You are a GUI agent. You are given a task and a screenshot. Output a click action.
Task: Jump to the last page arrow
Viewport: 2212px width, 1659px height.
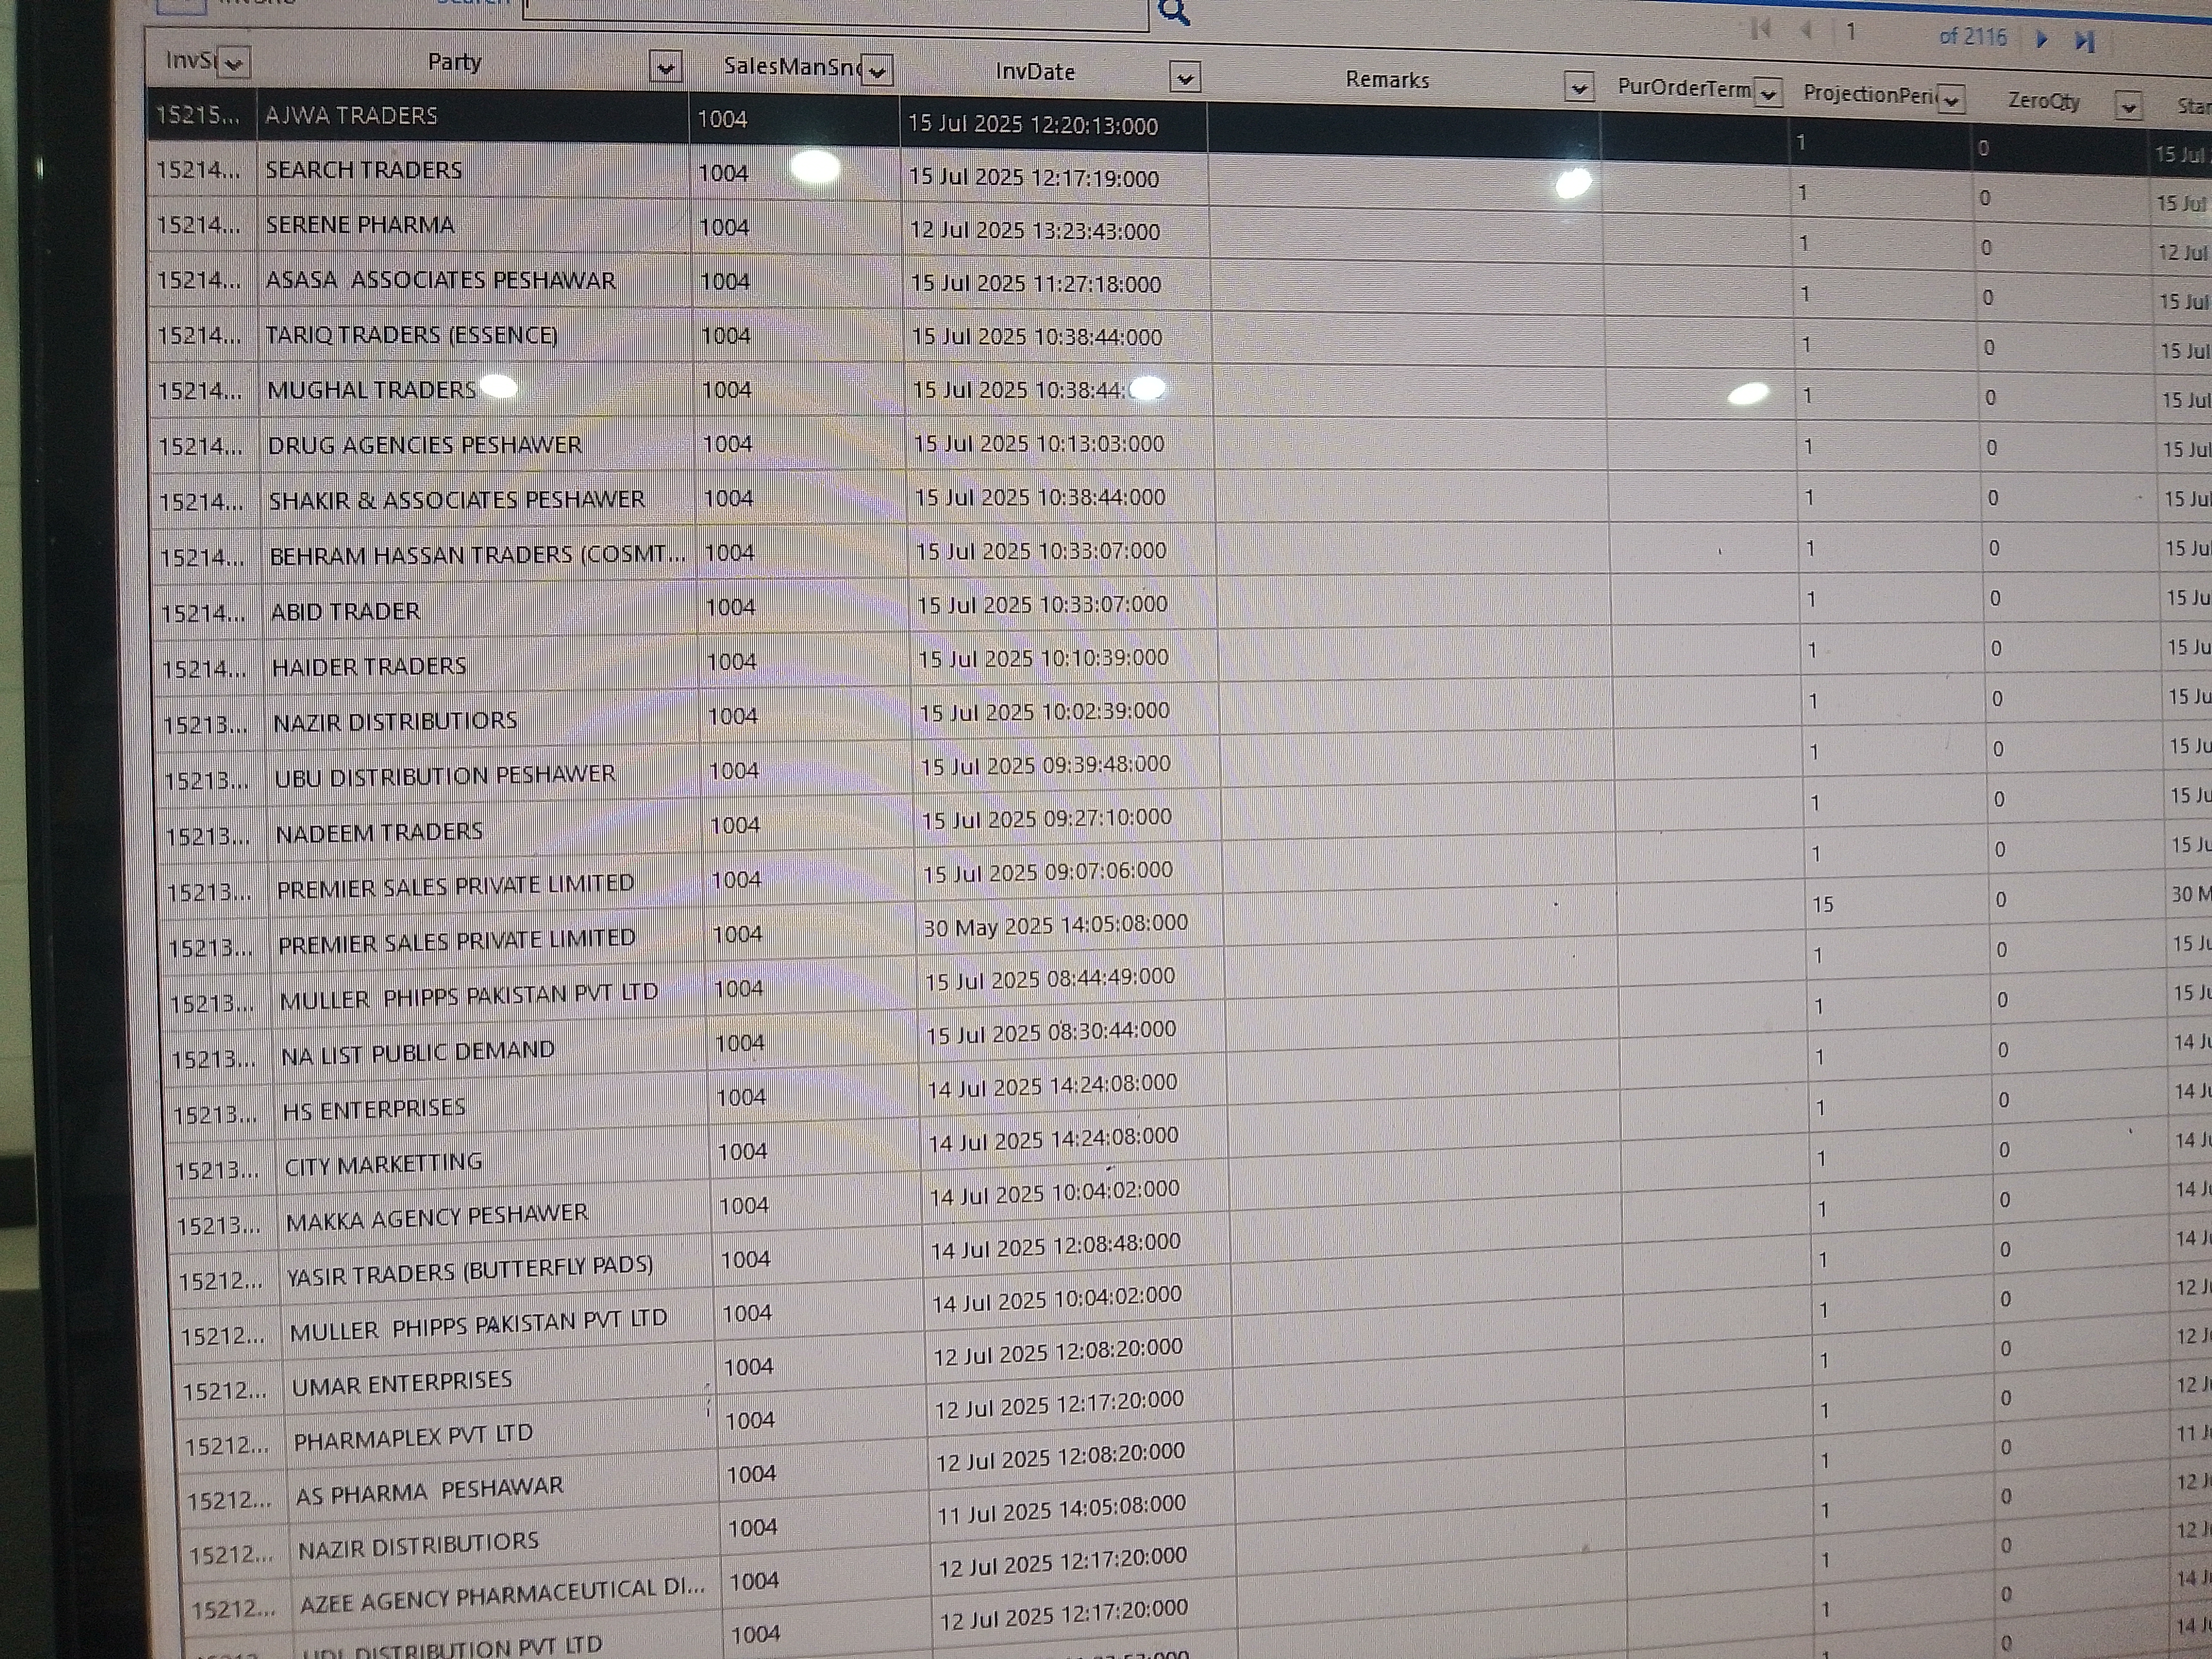[x=2084, y=41]
